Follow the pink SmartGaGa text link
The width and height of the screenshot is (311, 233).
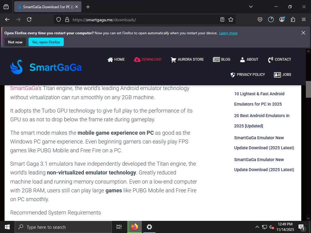click(x=24, y=88)
